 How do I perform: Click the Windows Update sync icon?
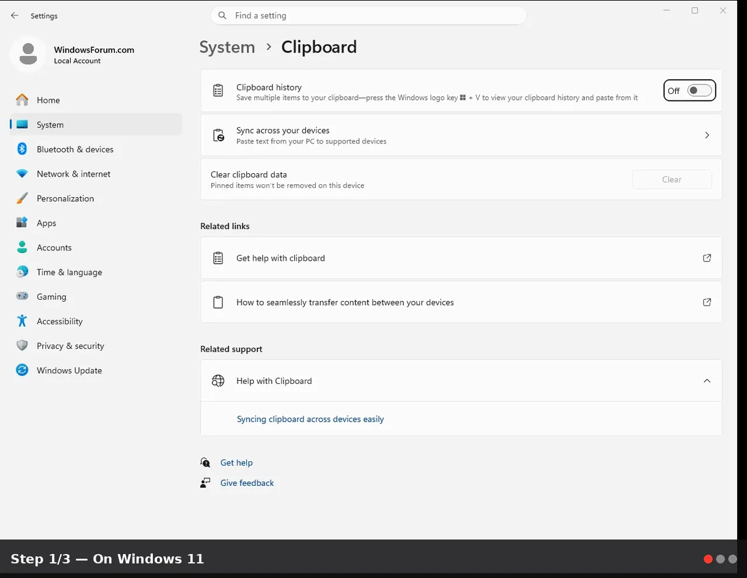pos(22,370)
